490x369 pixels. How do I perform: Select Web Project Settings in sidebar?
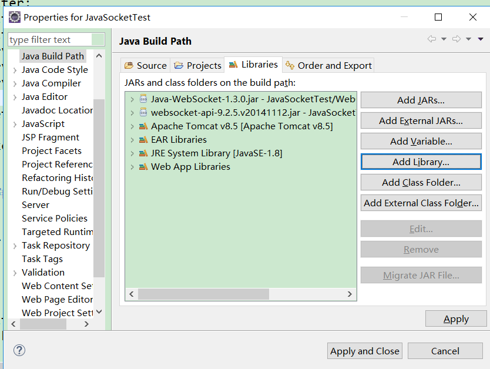pos(57,313)
